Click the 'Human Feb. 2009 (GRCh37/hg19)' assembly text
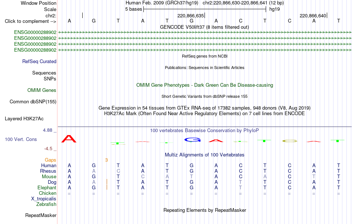The width and height of the screenshot is (352, 224). [x=162, y=3]
